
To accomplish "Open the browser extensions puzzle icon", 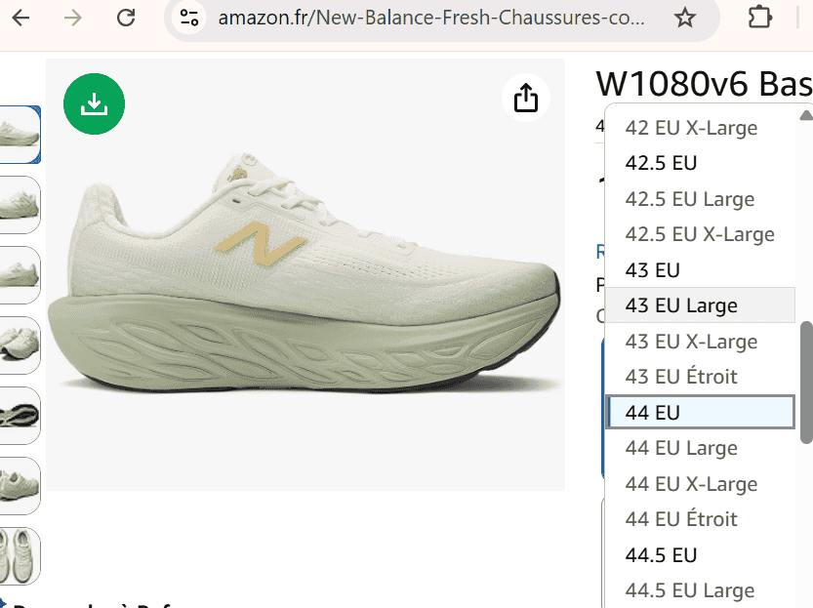I will (x=762, y=19).
